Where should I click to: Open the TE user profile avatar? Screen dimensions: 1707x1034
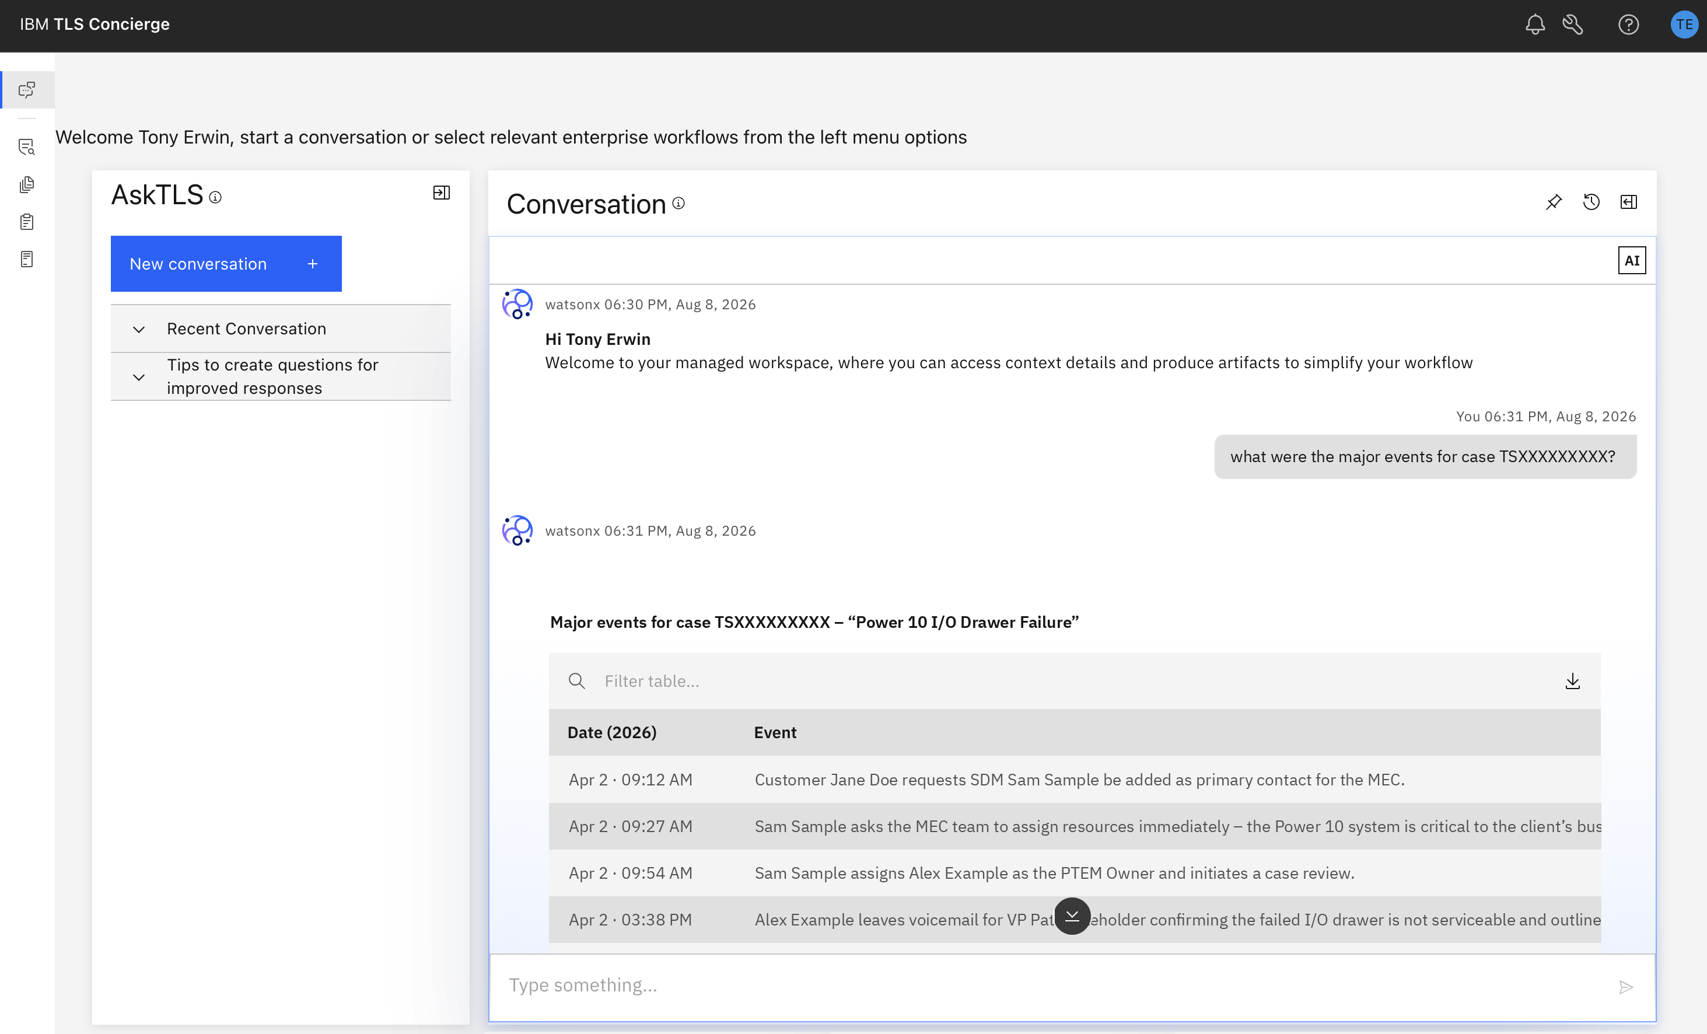[1684, 25]
